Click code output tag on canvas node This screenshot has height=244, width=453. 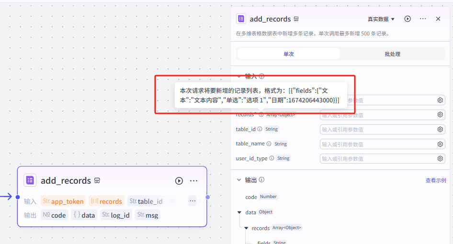point(54,215)
